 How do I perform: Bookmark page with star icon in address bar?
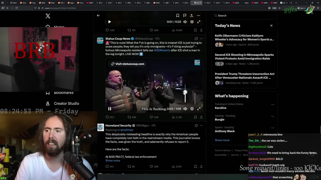pyautogui.click(x=279, y=8)
